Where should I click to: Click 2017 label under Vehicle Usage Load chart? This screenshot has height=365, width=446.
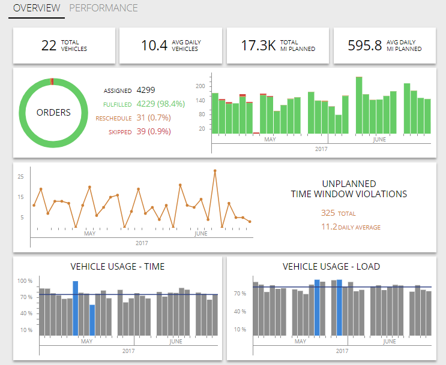point(342,351)
